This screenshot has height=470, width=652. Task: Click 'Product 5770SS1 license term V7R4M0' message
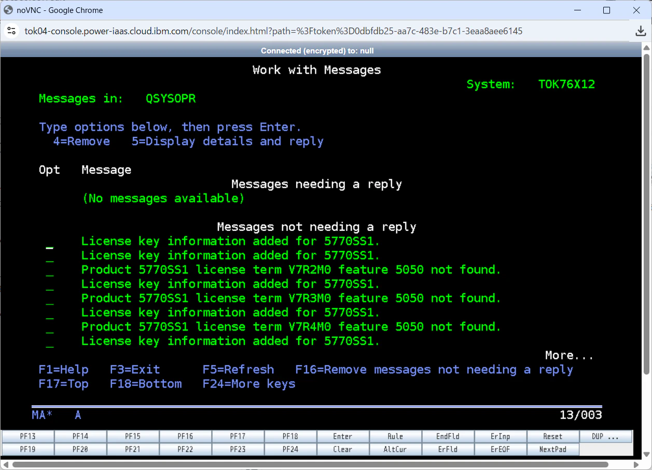[x=291, y=327]
